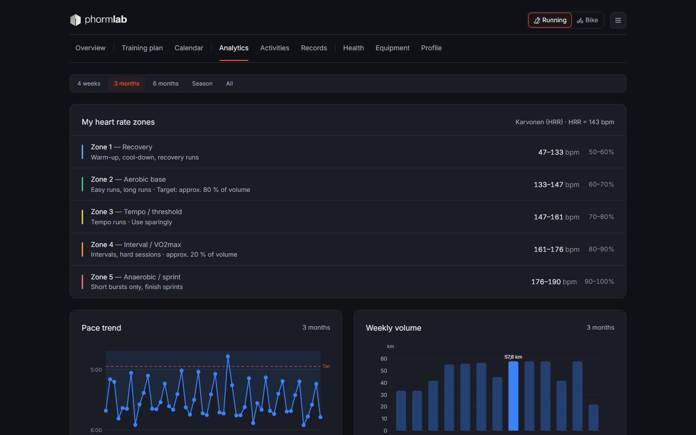Click the 90–100% percentage label
Screen dimensions: 696x435
pos(599,282)
